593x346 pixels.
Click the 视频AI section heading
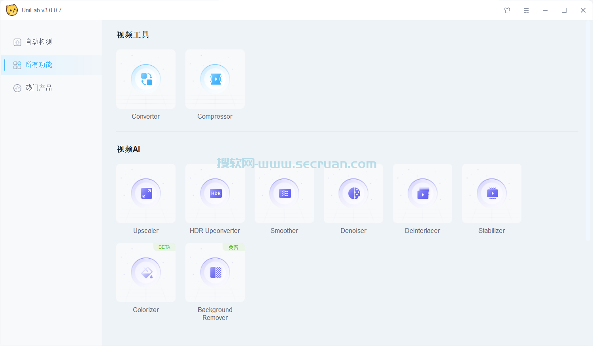[128, 149]
